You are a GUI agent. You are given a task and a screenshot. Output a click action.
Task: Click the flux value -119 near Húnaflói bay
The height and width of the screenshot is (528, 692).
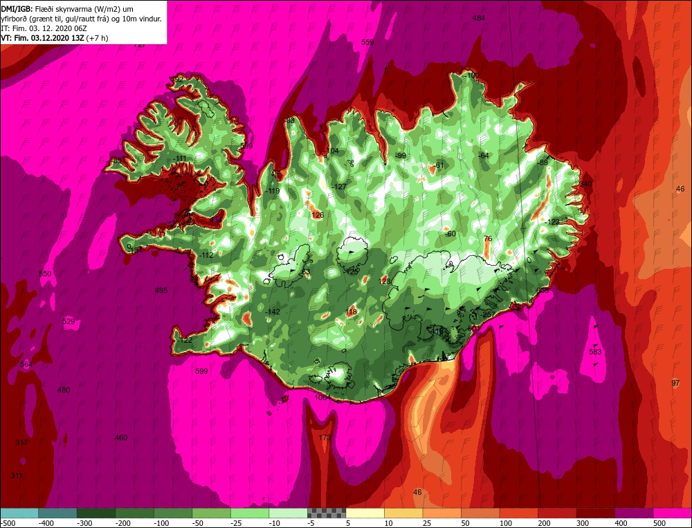coord(273,191)
